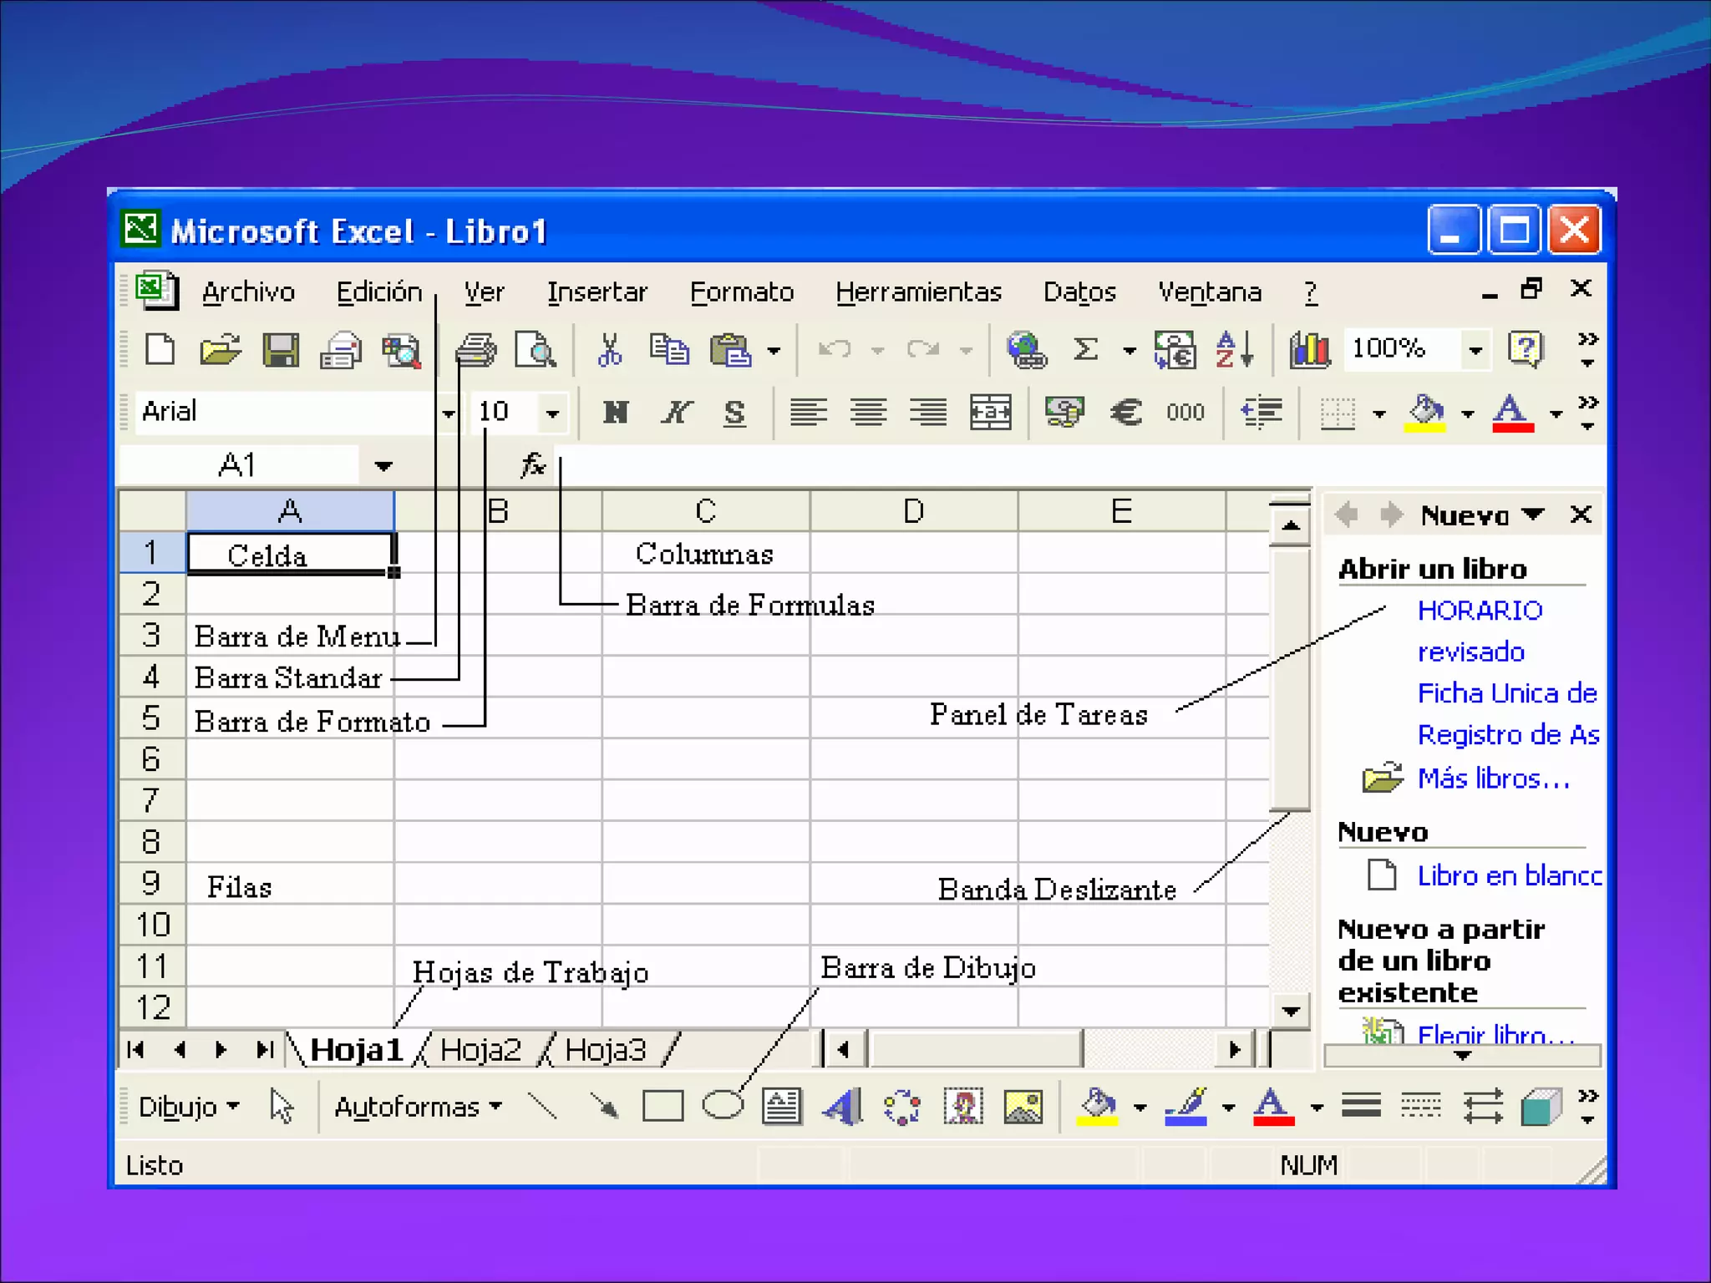Insert WordArt from the drawing toolbar
The image size is (1711, 1283).
click(x=842, y=1107)
